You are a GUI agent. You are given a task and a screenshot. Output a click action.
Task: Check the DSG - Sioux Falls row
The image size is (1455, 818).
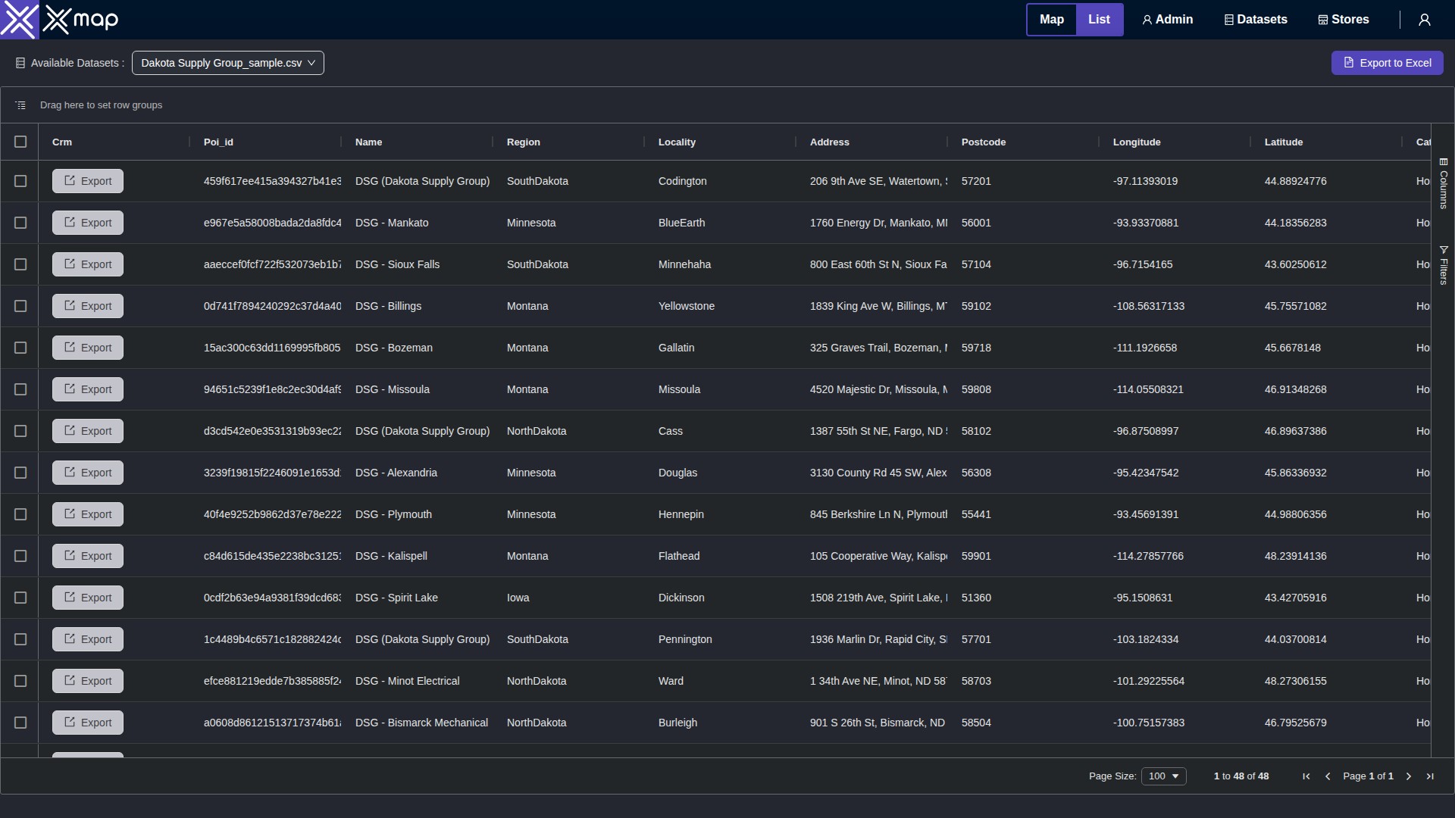point(20,264)
